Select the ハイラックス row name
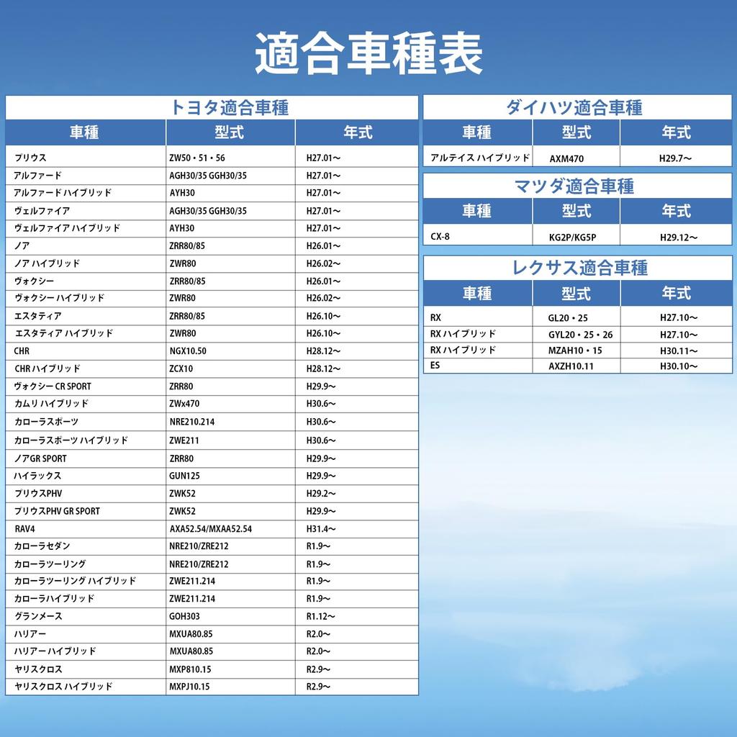737x737 pixels. click(x=37, y=476)
